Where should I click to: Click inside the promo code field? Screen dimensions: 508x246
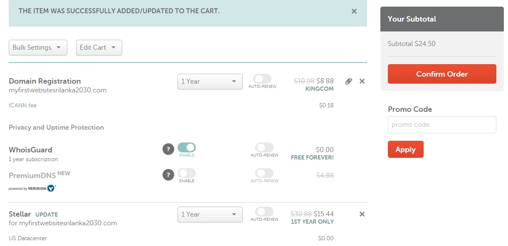[441, 125]
